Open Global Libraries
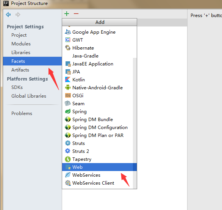Screen dimensions: 222x210 33,96
